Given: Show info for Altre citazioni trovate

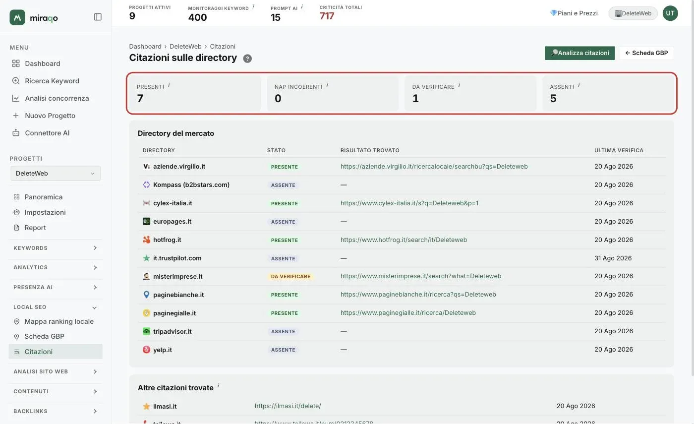Looking at the screenshot, I should [218, 385].
